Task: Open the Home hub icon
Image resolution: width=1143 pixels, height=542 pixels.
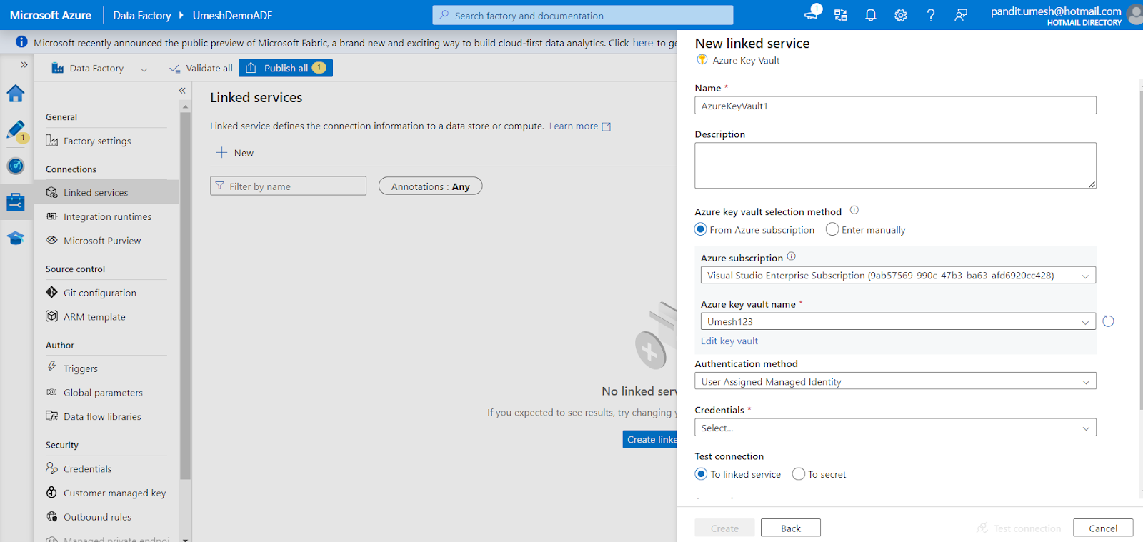Action: pos(16,93)
